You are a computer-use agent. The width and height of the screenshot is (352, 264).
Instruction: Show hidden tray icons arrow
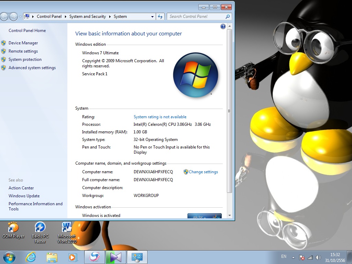(x=293, y=257)
